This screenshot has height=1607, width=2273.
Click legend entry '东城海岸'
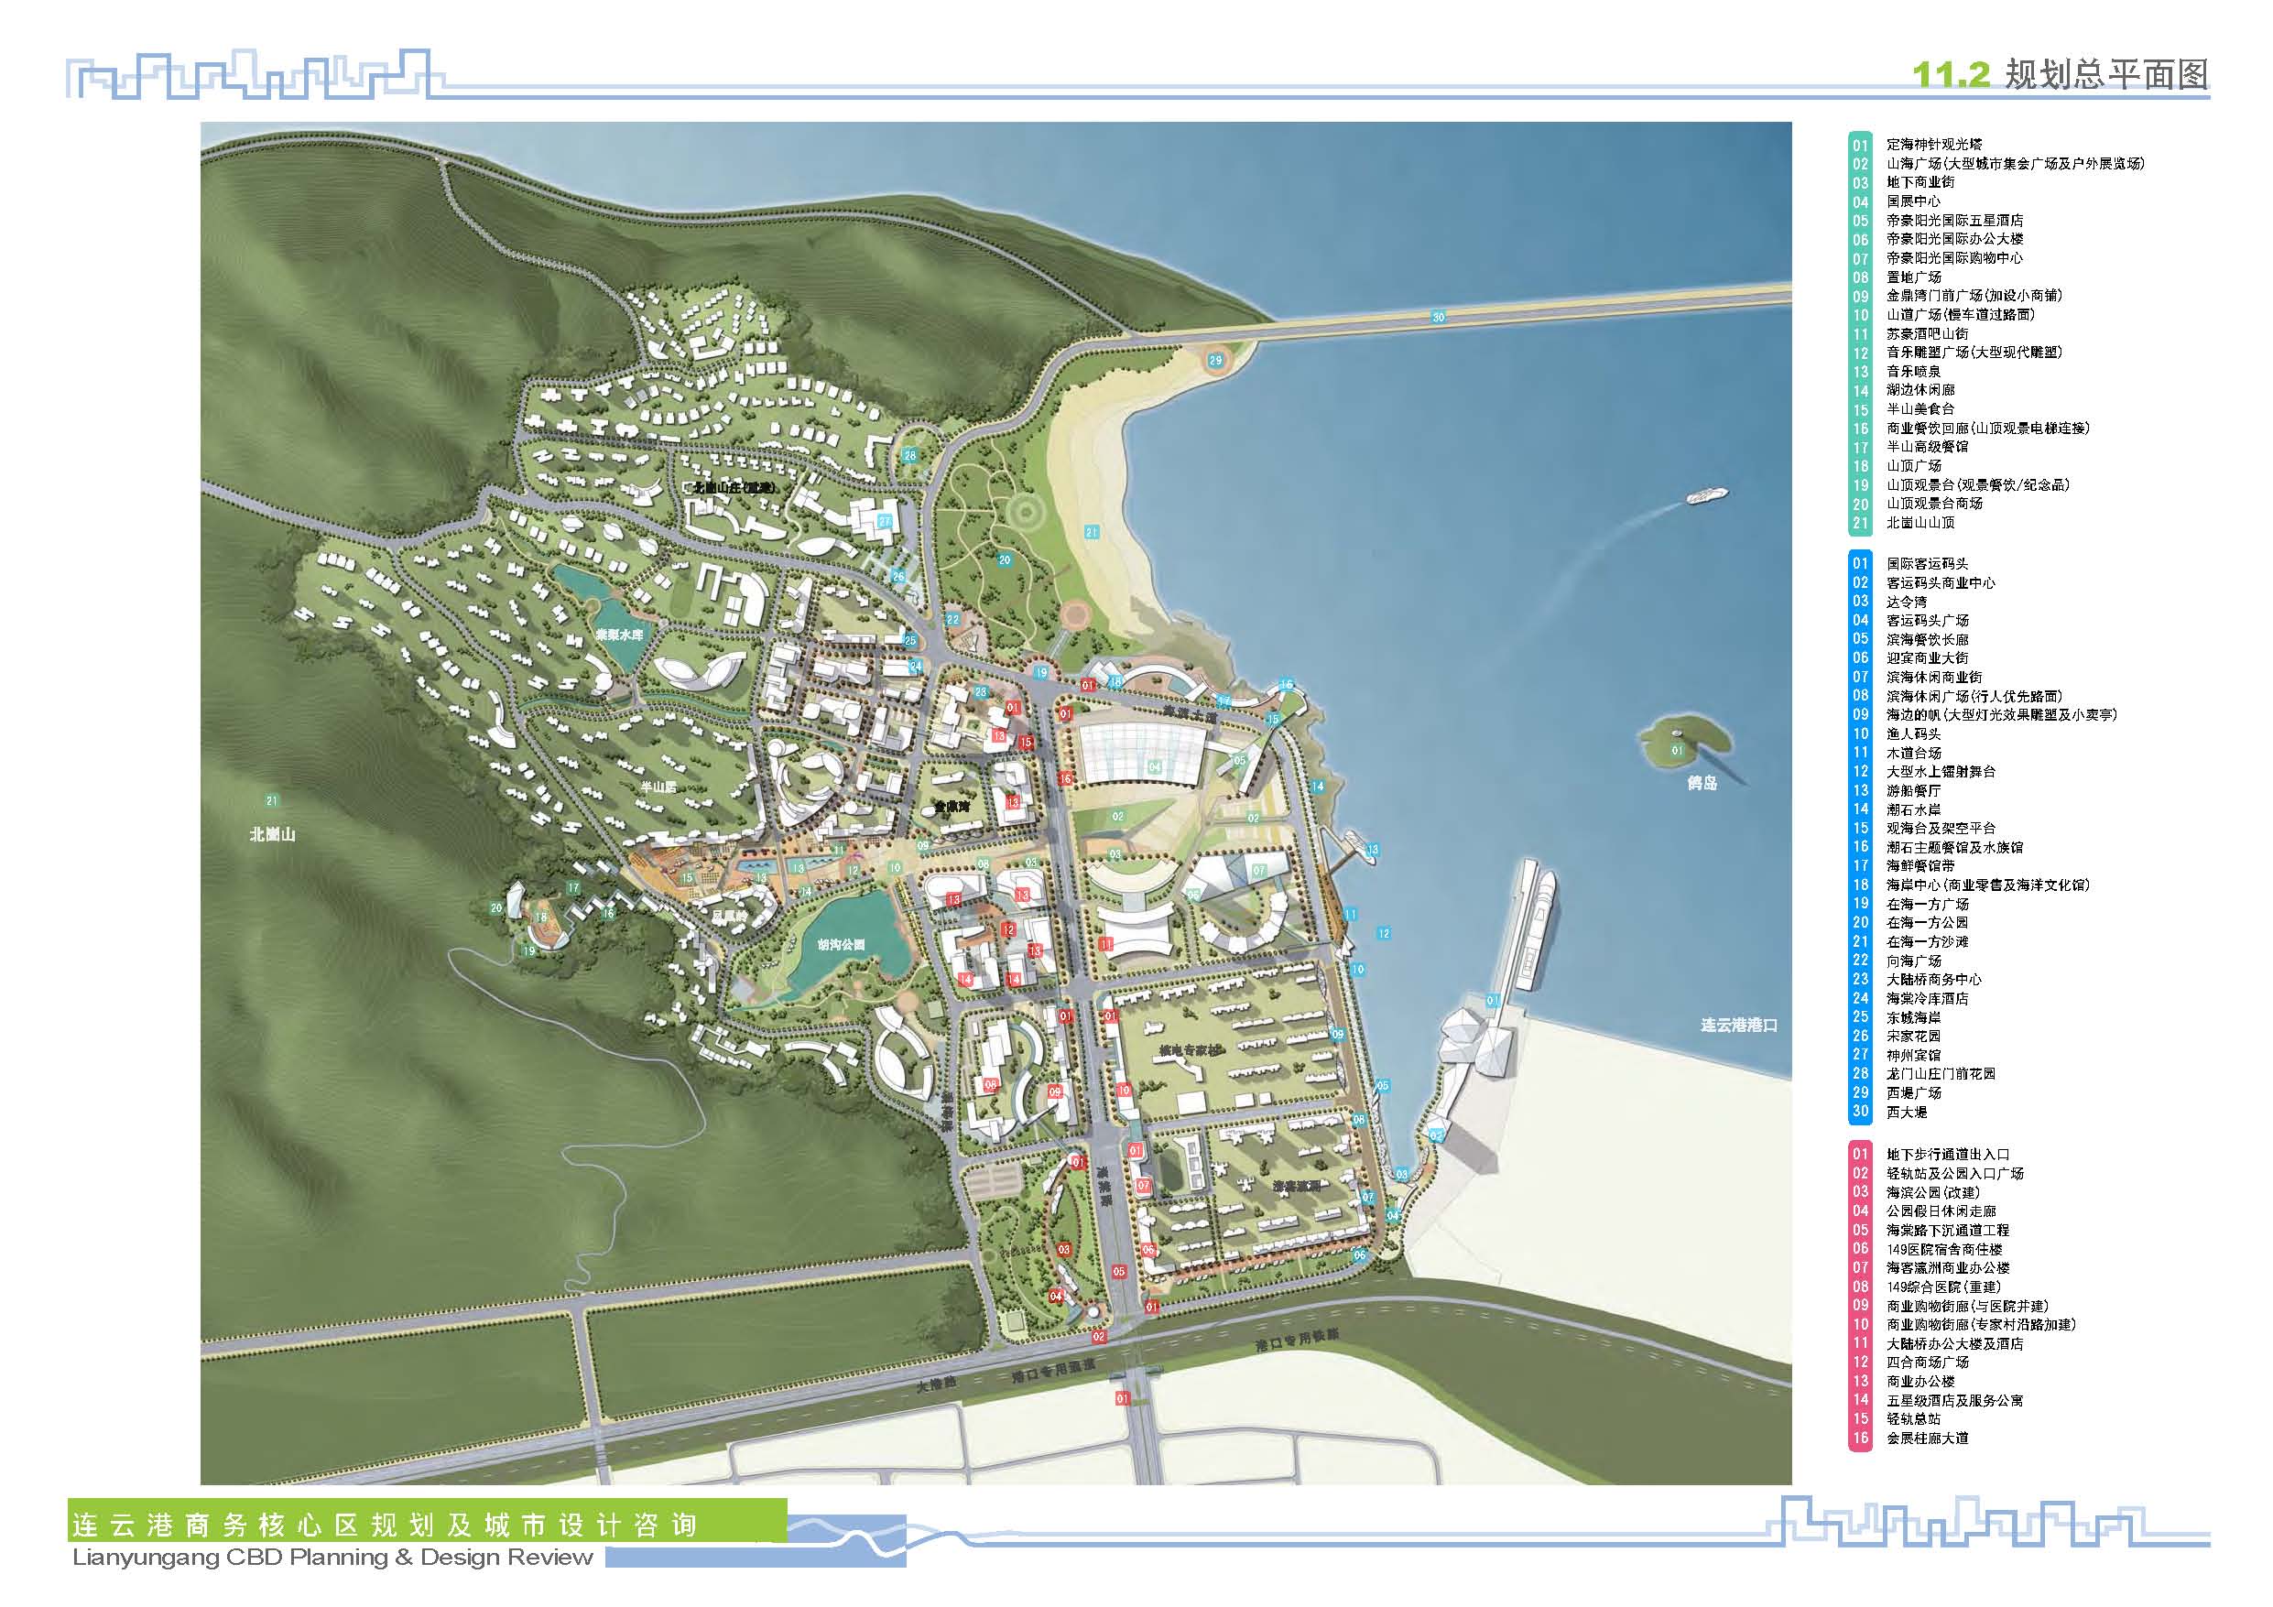point(1913,1017)
